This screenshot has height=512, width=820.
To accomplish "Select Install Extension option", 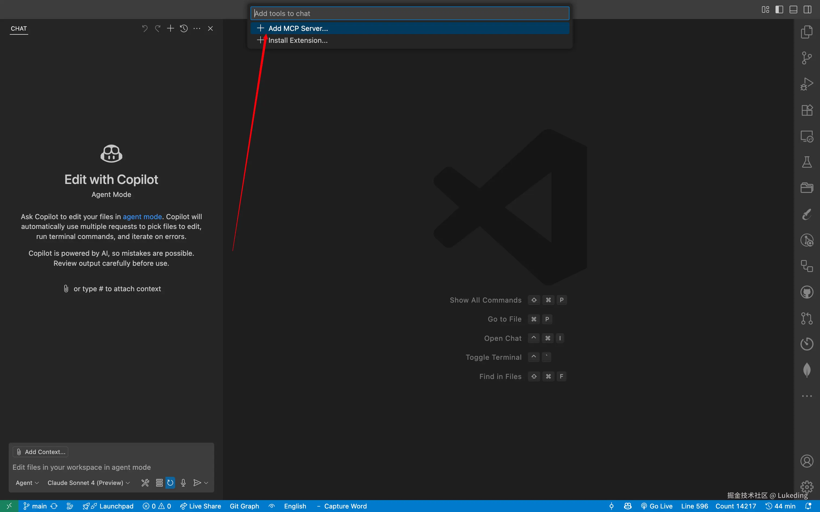I will click(298, 40).
